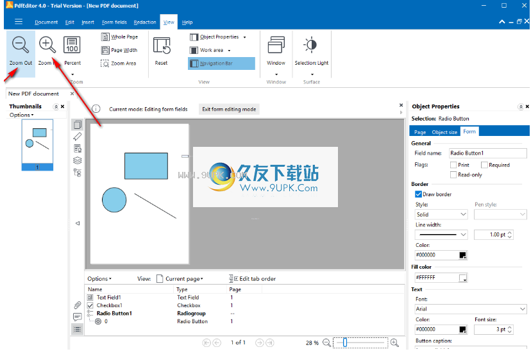Select page 1 thumbnail
531x354 pixels.
pos(37,145)
